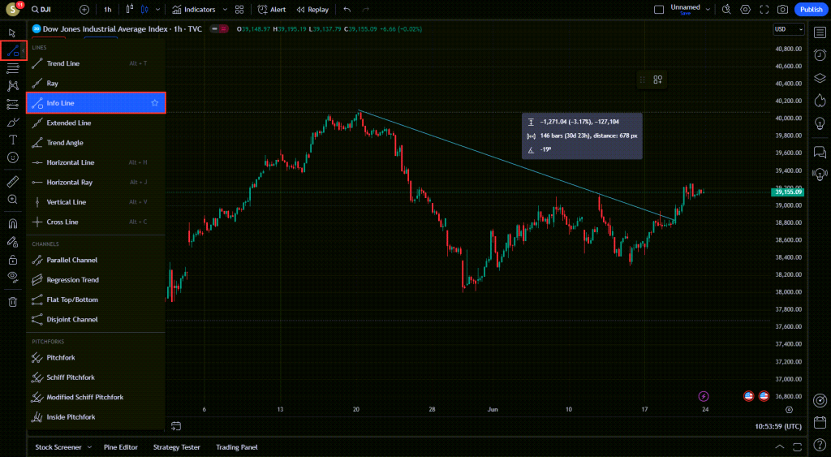The height and width of the screenshot is (457, 831).
Task: Click the user profile avatar
Action: (12, 10)
